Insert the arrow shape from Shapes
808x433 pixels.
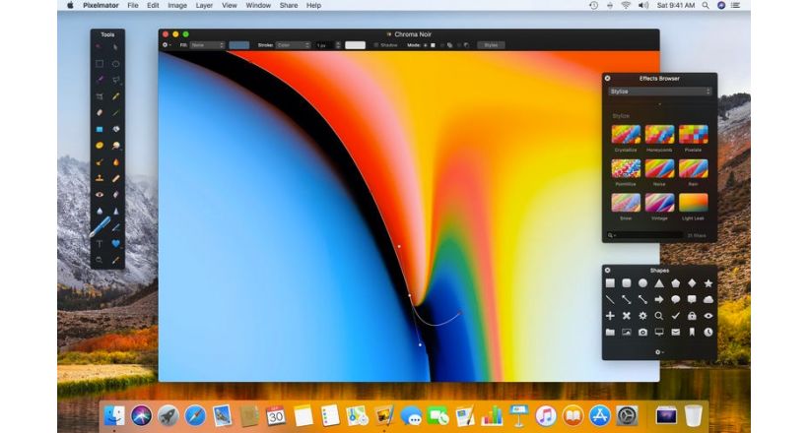(659, 299)
